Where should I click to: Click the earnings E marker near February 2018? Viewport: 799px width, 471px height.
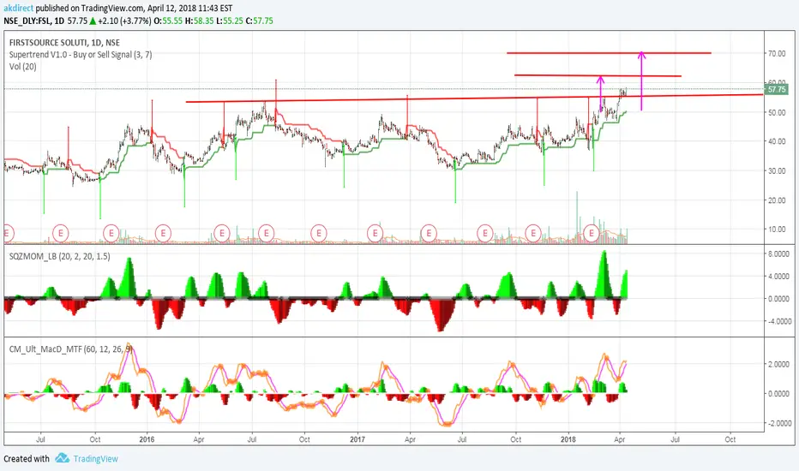592,233
